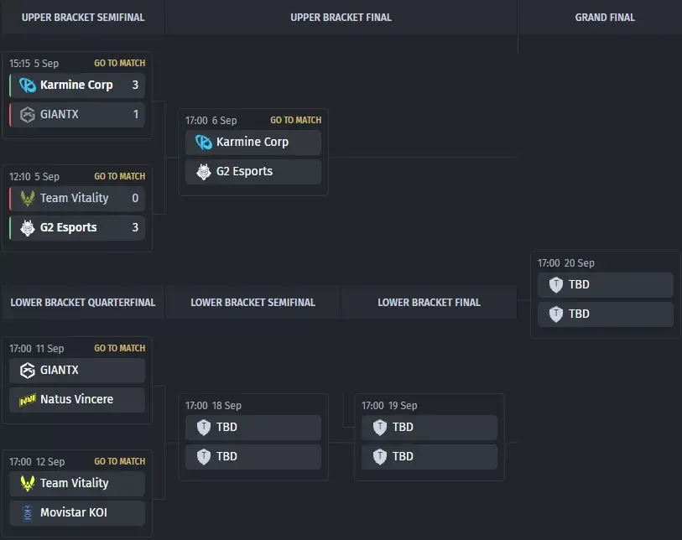Click the first TBD shield in the grand final
682x540 pixels.
click(556, 285)
